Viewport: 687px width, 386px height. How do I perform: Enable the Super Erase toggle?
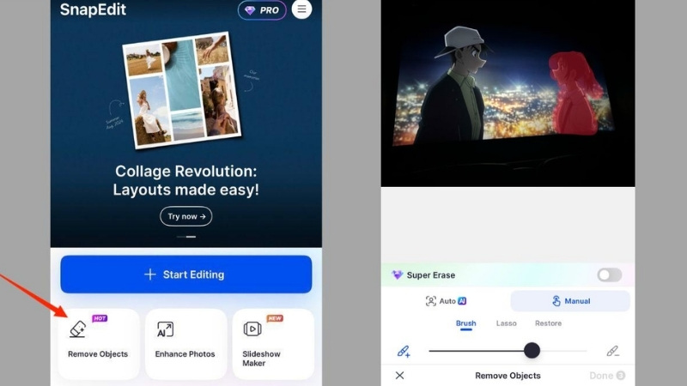(x=609, y=275)
